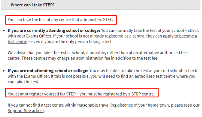Click the underlined "read our" link text
Screen dimensions: 202x117
[192, 105]
